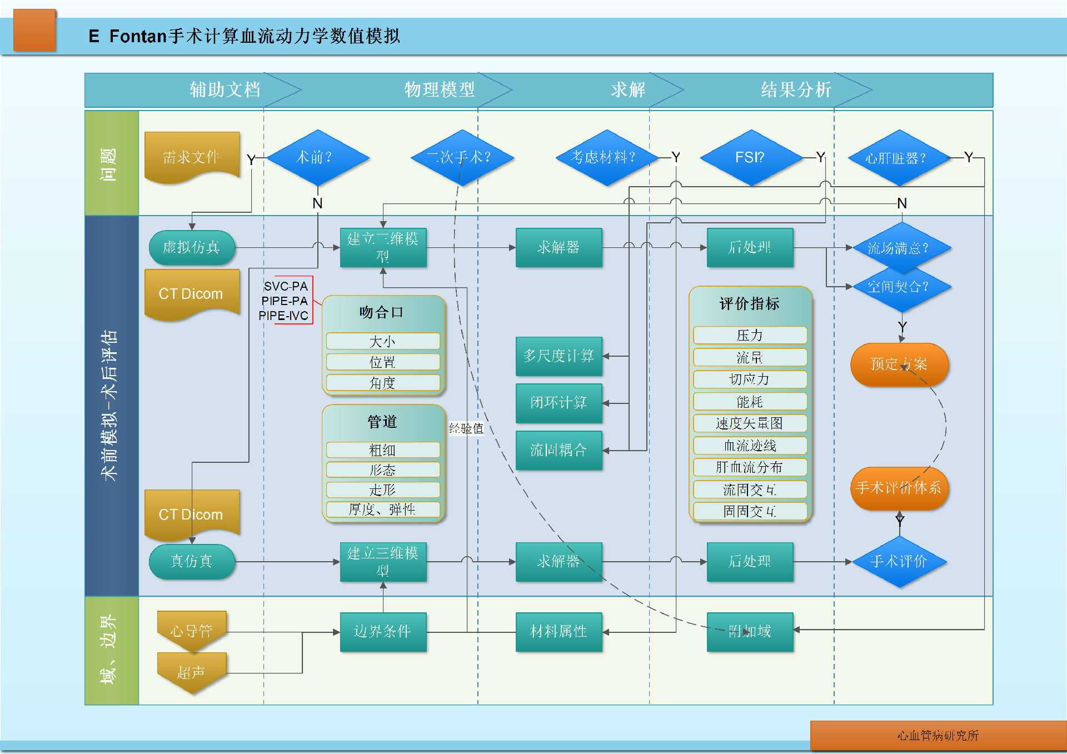Select the 吻合口 group heading
Image resolution: width=1067 pixels, height=754 pixels.
(x=382, y=312)
